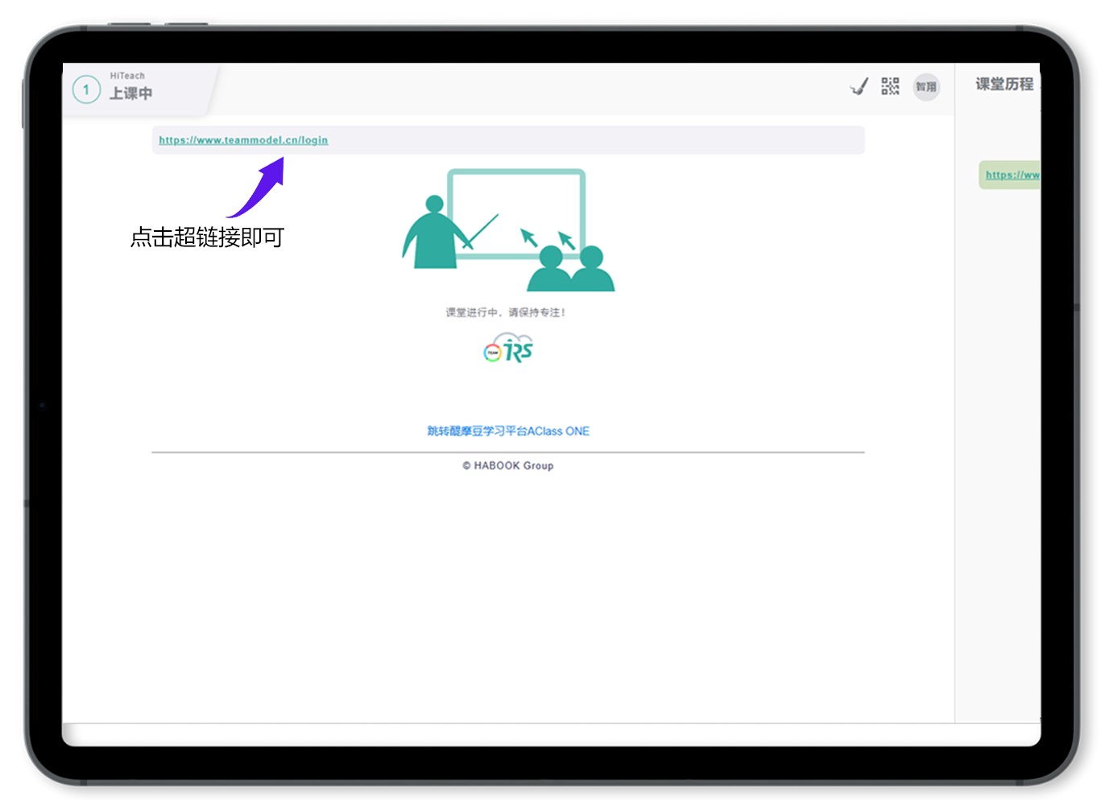The width and height of the screenshot is (1109, 805).
Task: Open the teammodel.cn/login hyperlink in main area
Action: (243, 140)
